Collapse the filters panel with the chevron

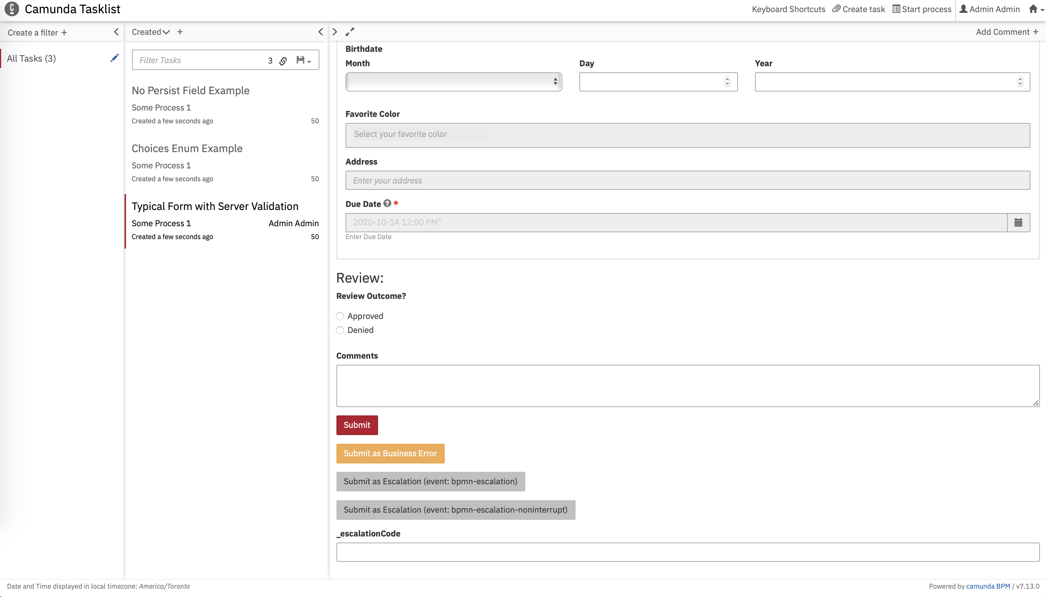[x=116, y=32]
